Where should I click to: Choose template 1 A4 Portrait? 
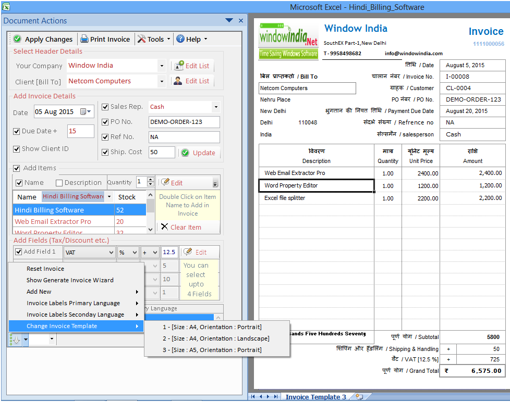pos(216,327)
